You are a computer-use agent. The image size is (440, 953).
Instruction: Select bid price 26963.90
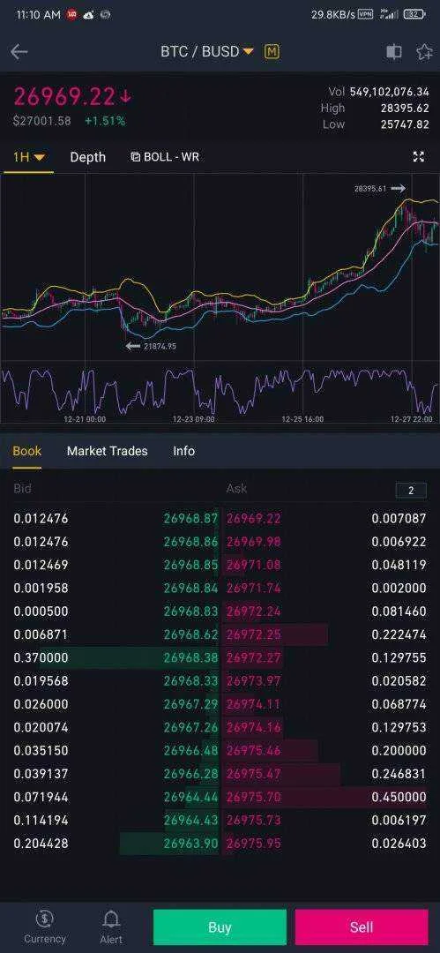190,843
